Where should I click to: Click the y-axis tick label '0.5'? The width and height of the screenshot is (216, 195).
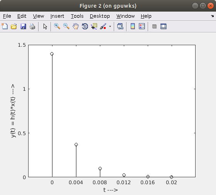(x=22, y=133)
